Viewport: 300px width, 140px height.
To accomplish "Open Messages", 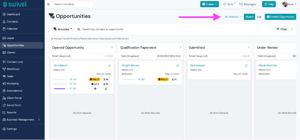I will (x=247, y=4).
